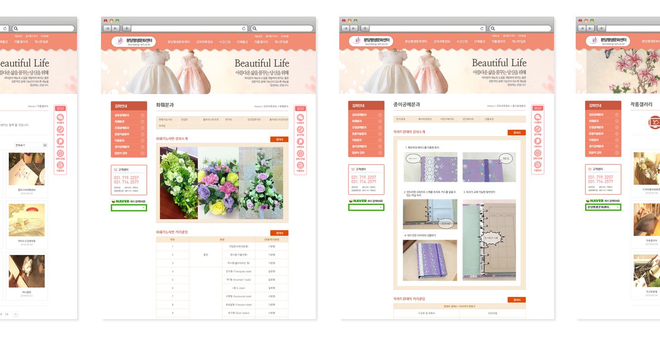Open 강좌과목정보 nav menu in the 화훼분과 window

tap(204, 42)
